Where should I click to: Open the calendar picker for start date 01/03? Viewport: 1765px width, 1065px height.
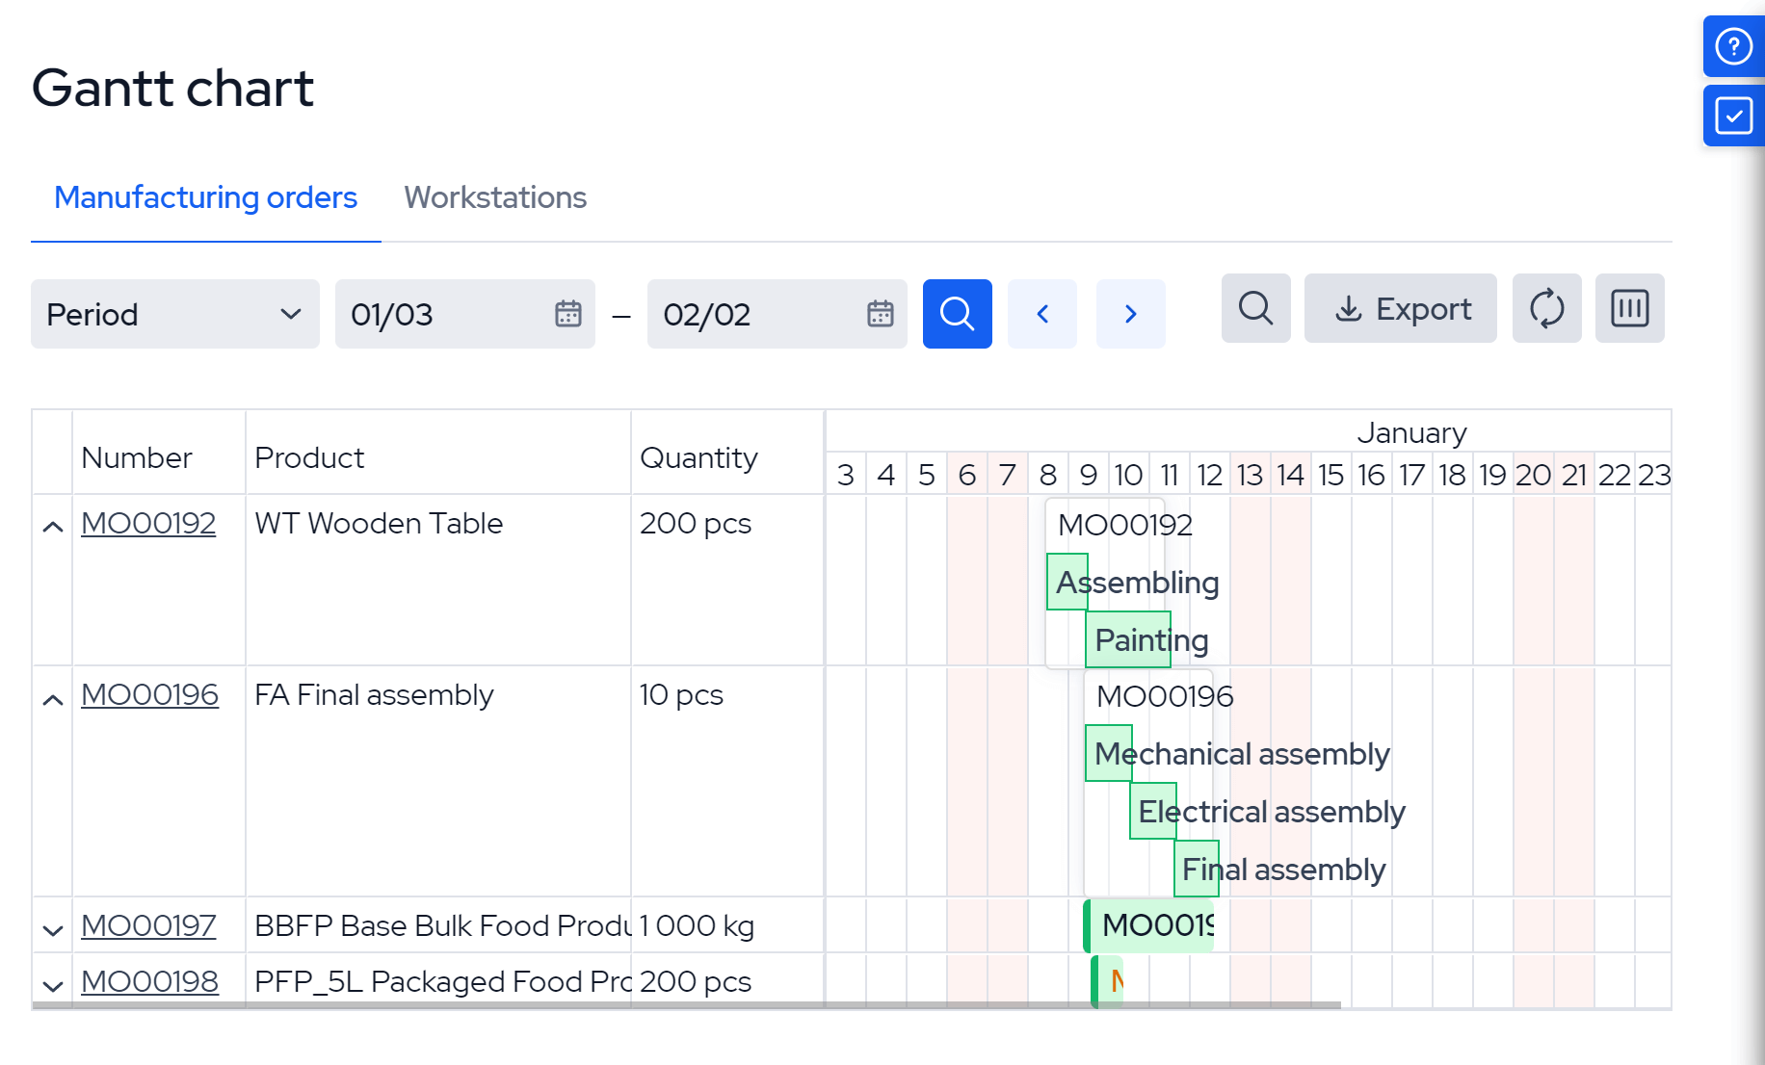[568, 314]
